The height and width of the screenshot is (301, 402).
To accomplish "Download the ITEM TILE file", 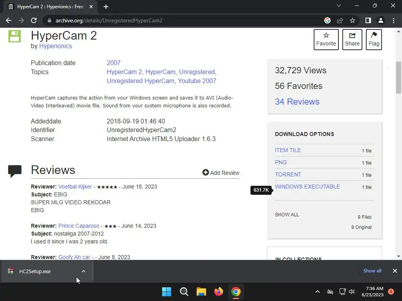I will tap(288, 150).
